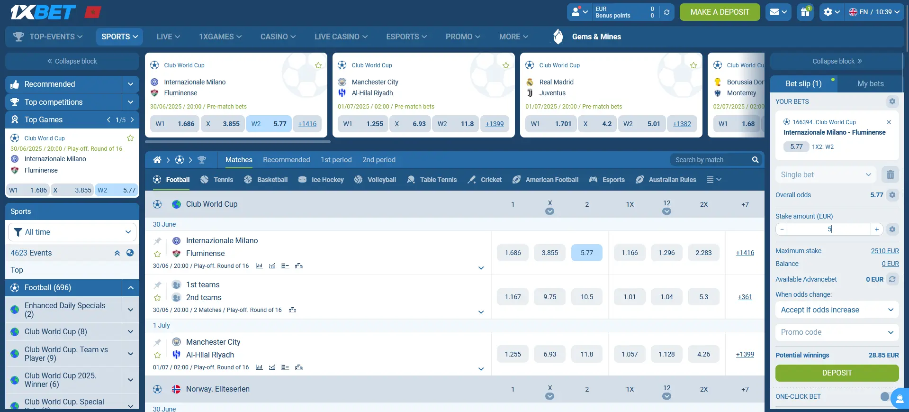909x412 pixels.
Task: Click the 1XBET logo
Action: [x=43, y=12]
